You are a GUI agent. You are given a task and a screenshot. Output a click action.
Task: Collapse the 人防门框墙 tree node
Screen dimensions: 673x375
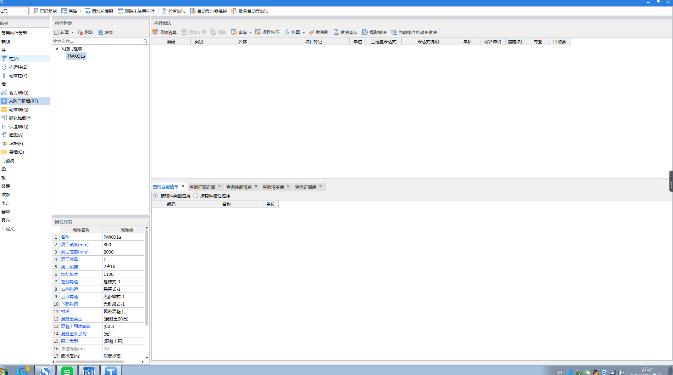(57, 49)
